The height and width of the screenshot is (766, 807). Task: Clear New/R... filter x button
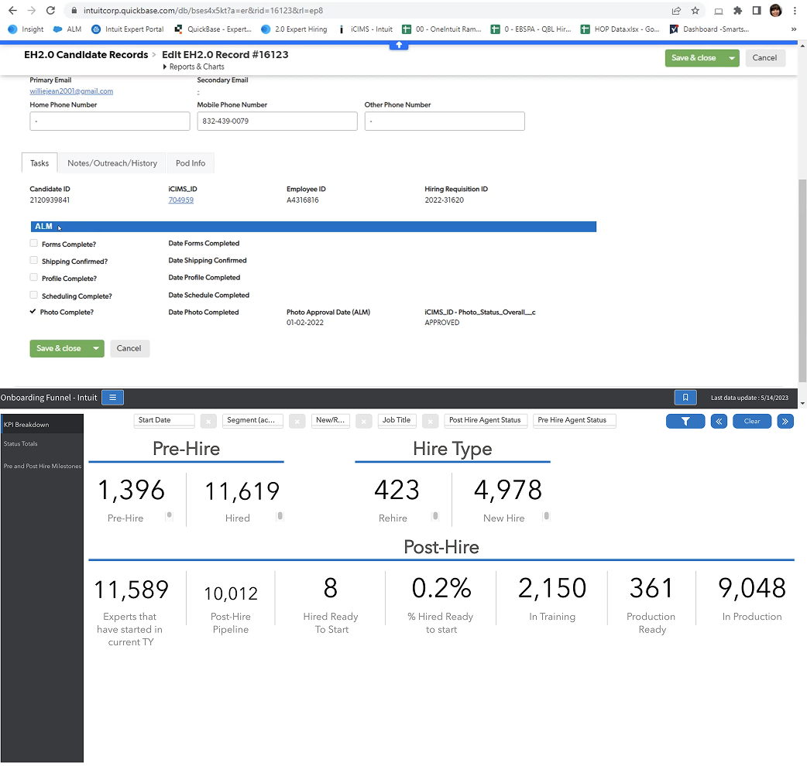click(x=364, y=422)
